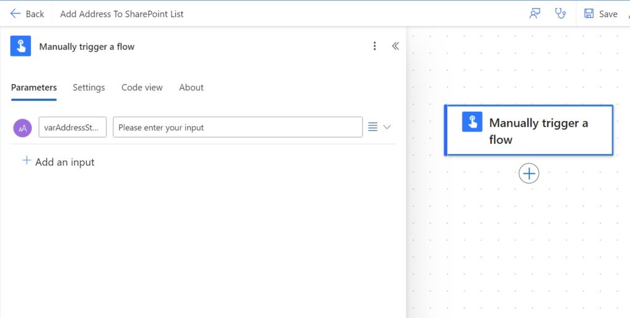
Task: Select the About tab
Action: click(x=191, y=87)
